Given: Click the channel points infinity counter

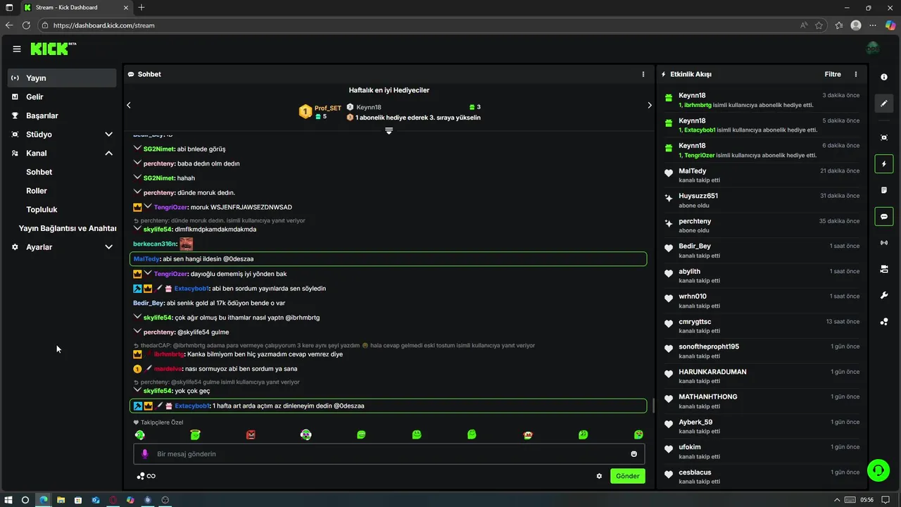Looking at the screenshot, I should click(x=146, y=476).
